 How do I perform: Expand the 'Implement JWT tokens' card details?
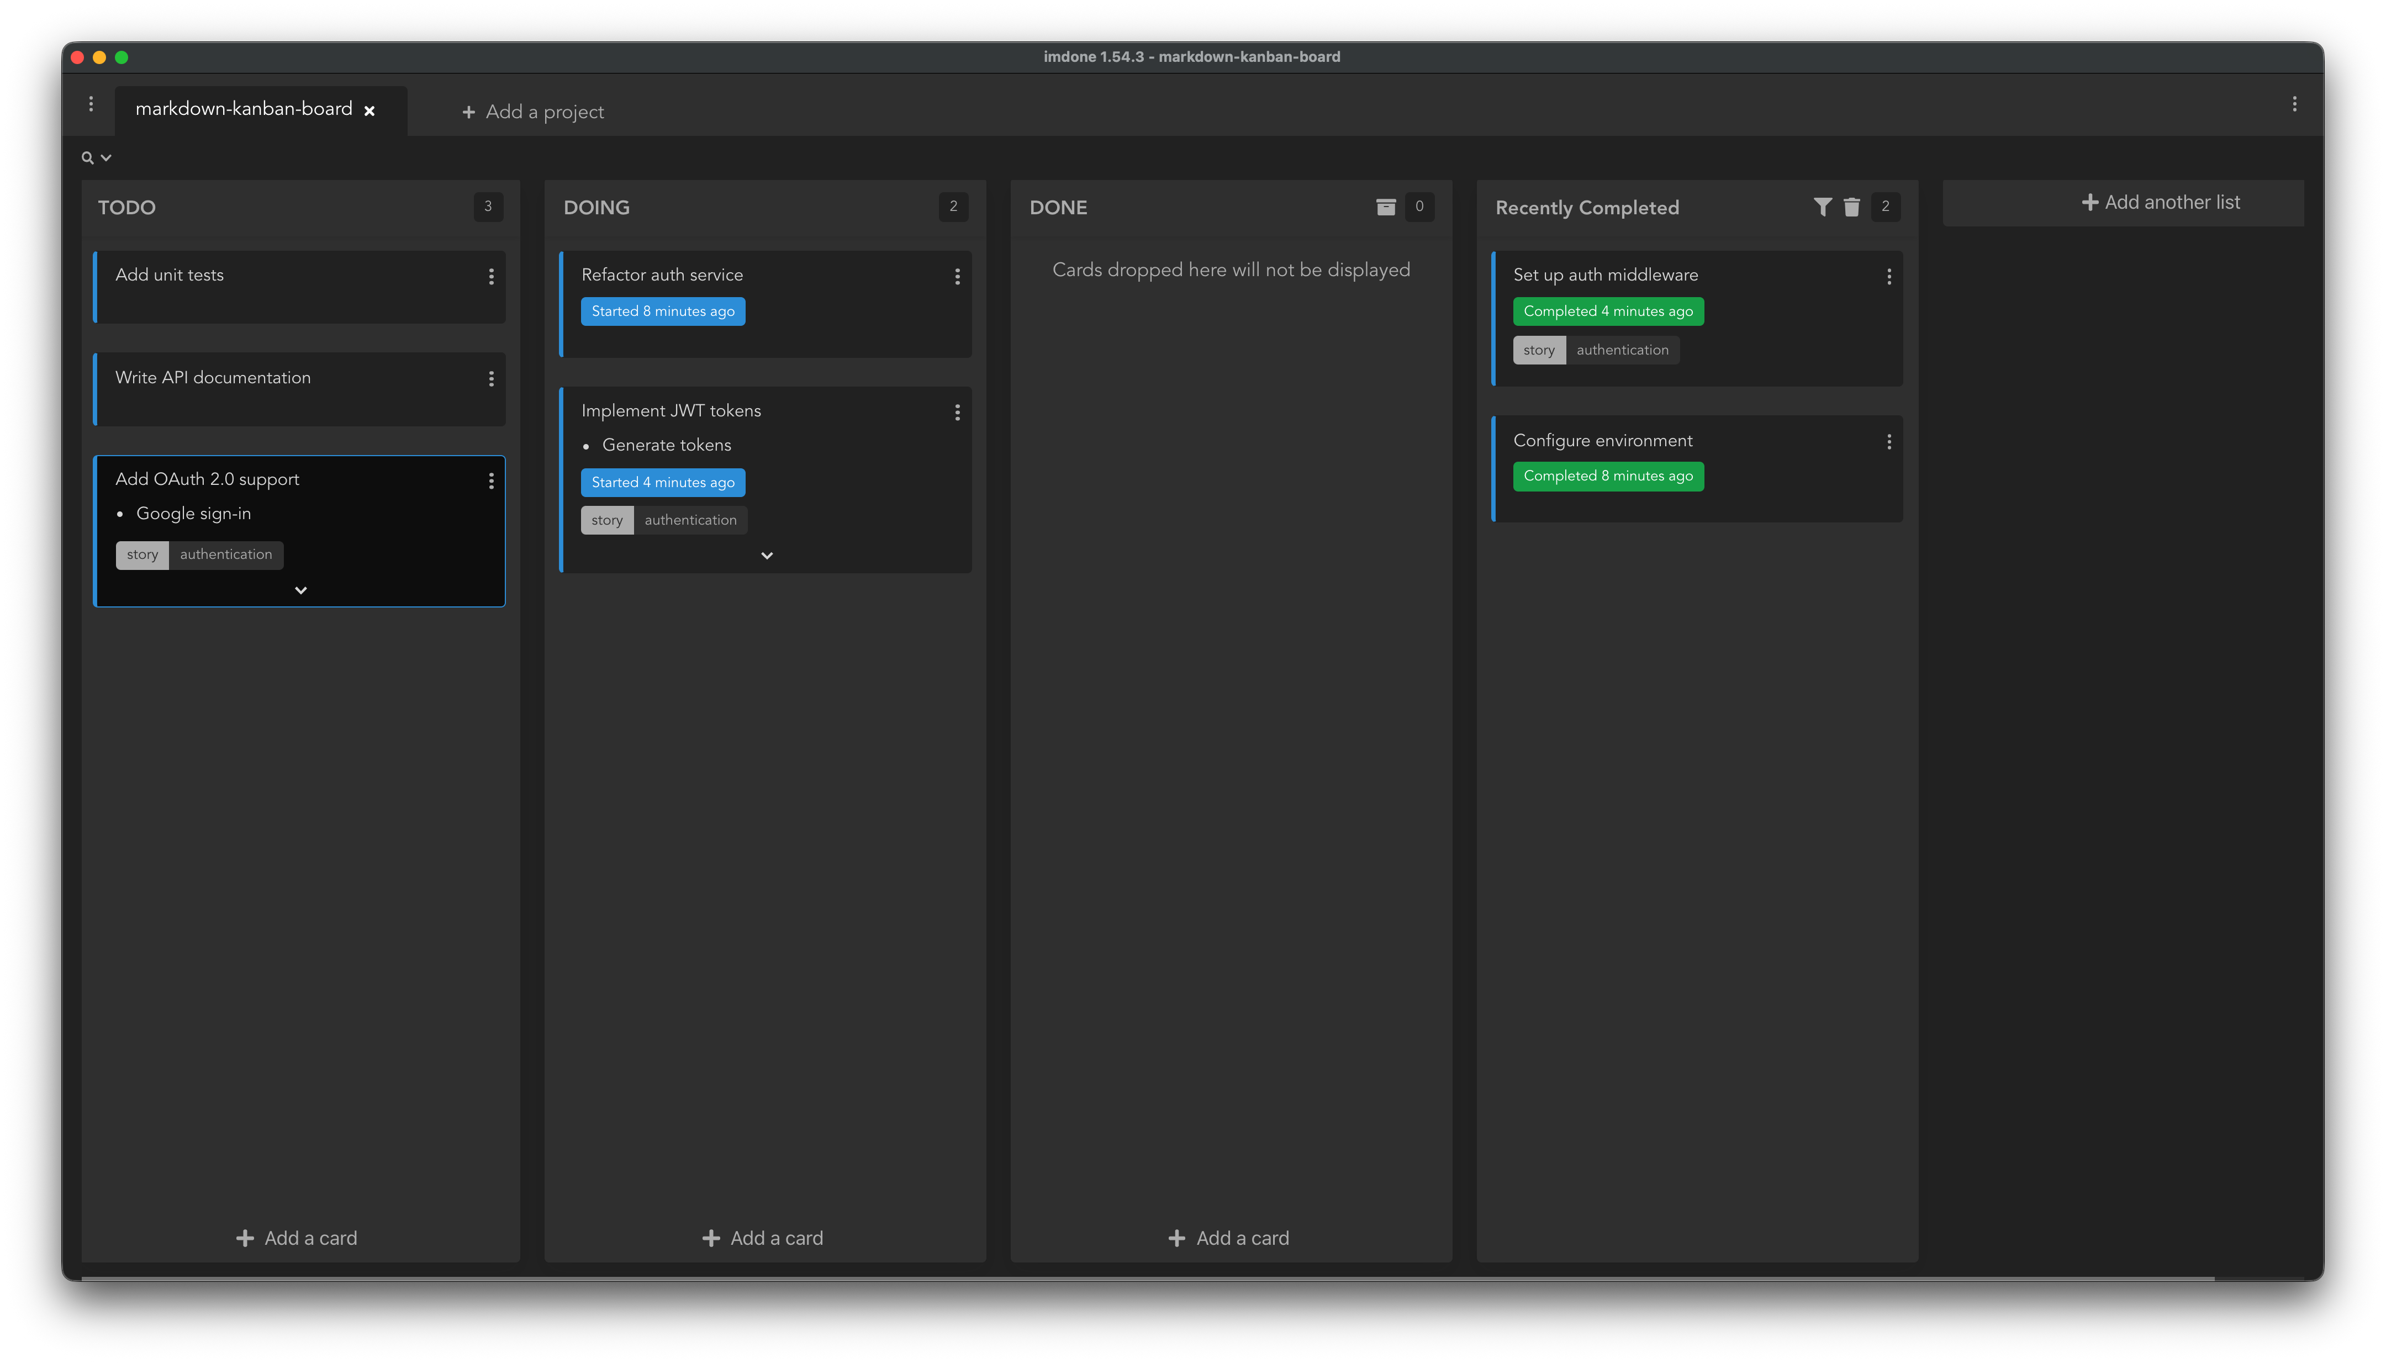(766, 555)
